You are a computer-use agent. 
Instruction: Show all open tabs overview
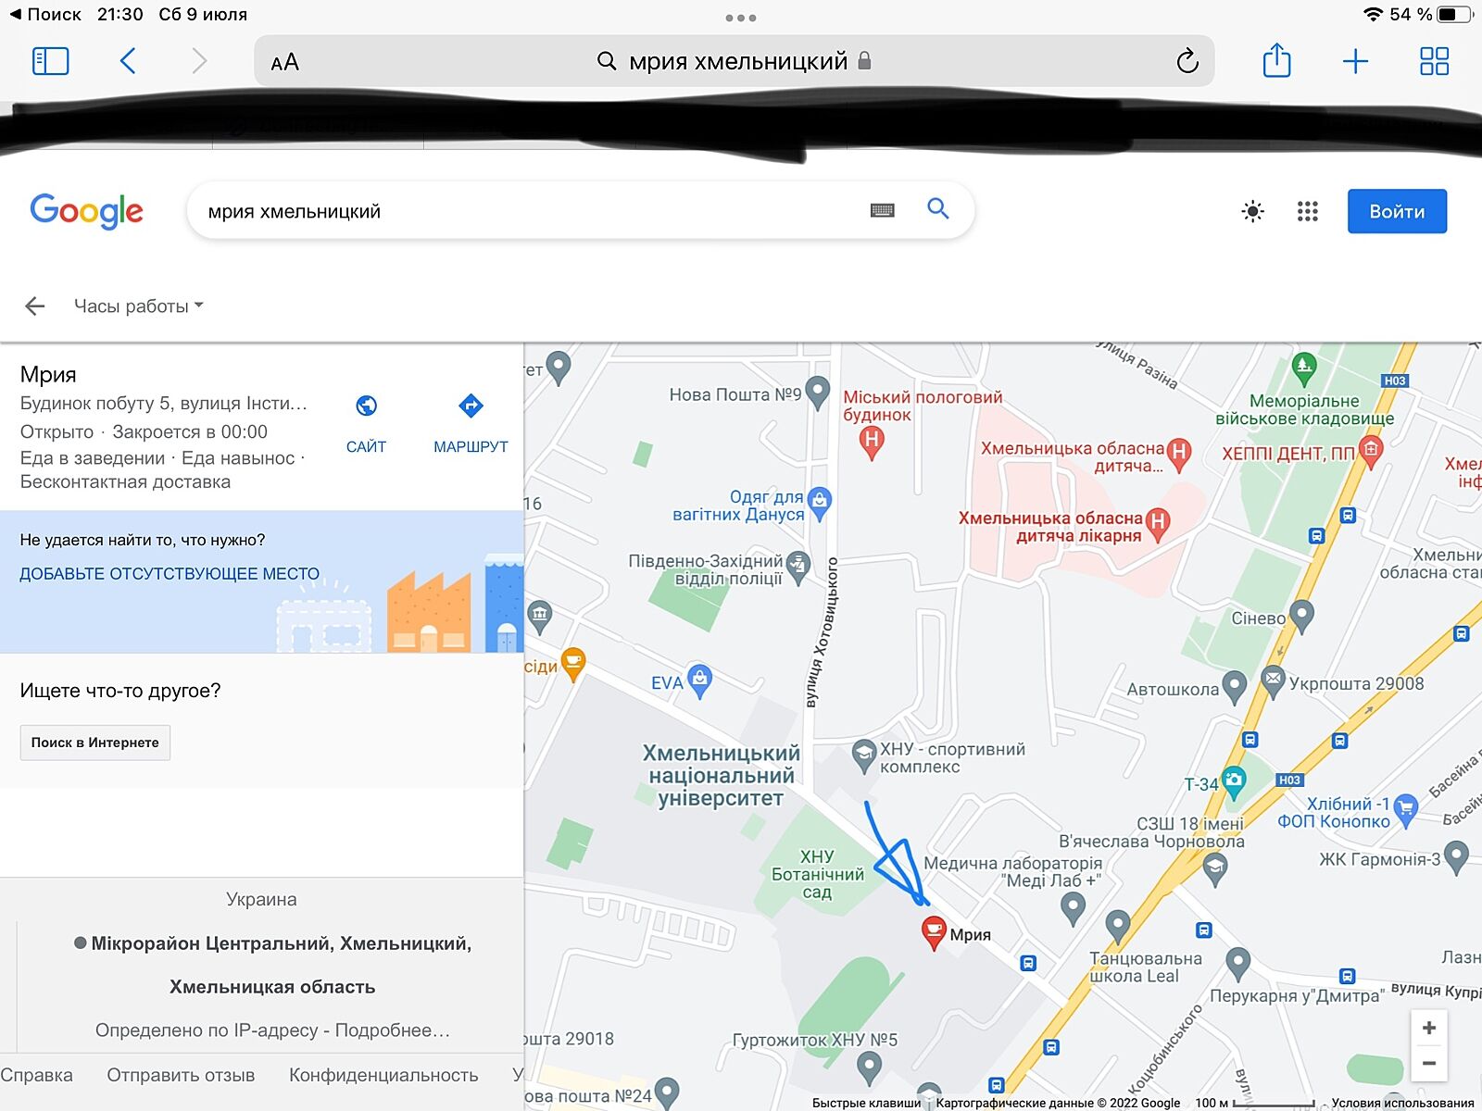click(1434, 61)
